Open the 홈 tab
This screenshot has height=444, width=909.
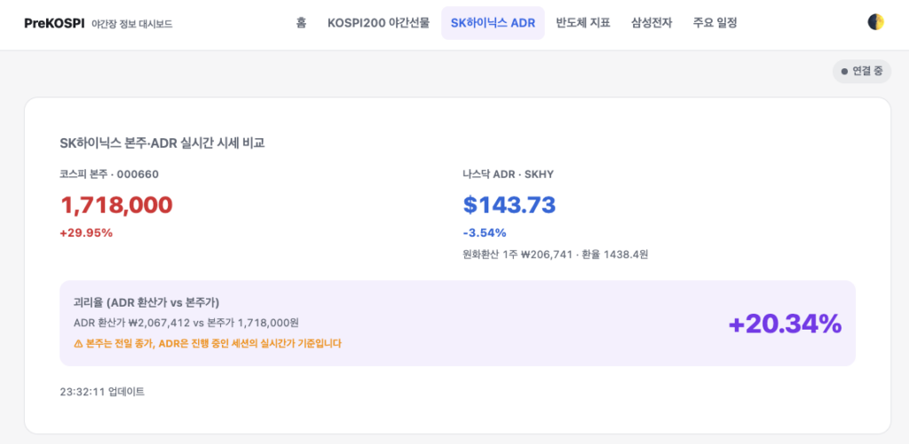click(301, 23)
